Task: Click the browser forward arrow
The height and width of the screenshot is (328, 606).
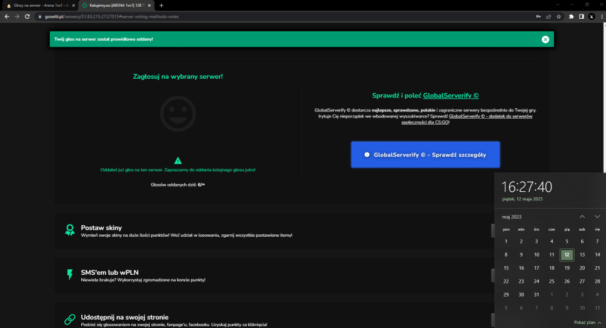Action: 17,16
